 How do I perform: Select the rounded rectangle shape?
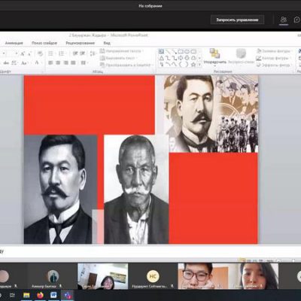pyautogui.click(x=193, y=51)
